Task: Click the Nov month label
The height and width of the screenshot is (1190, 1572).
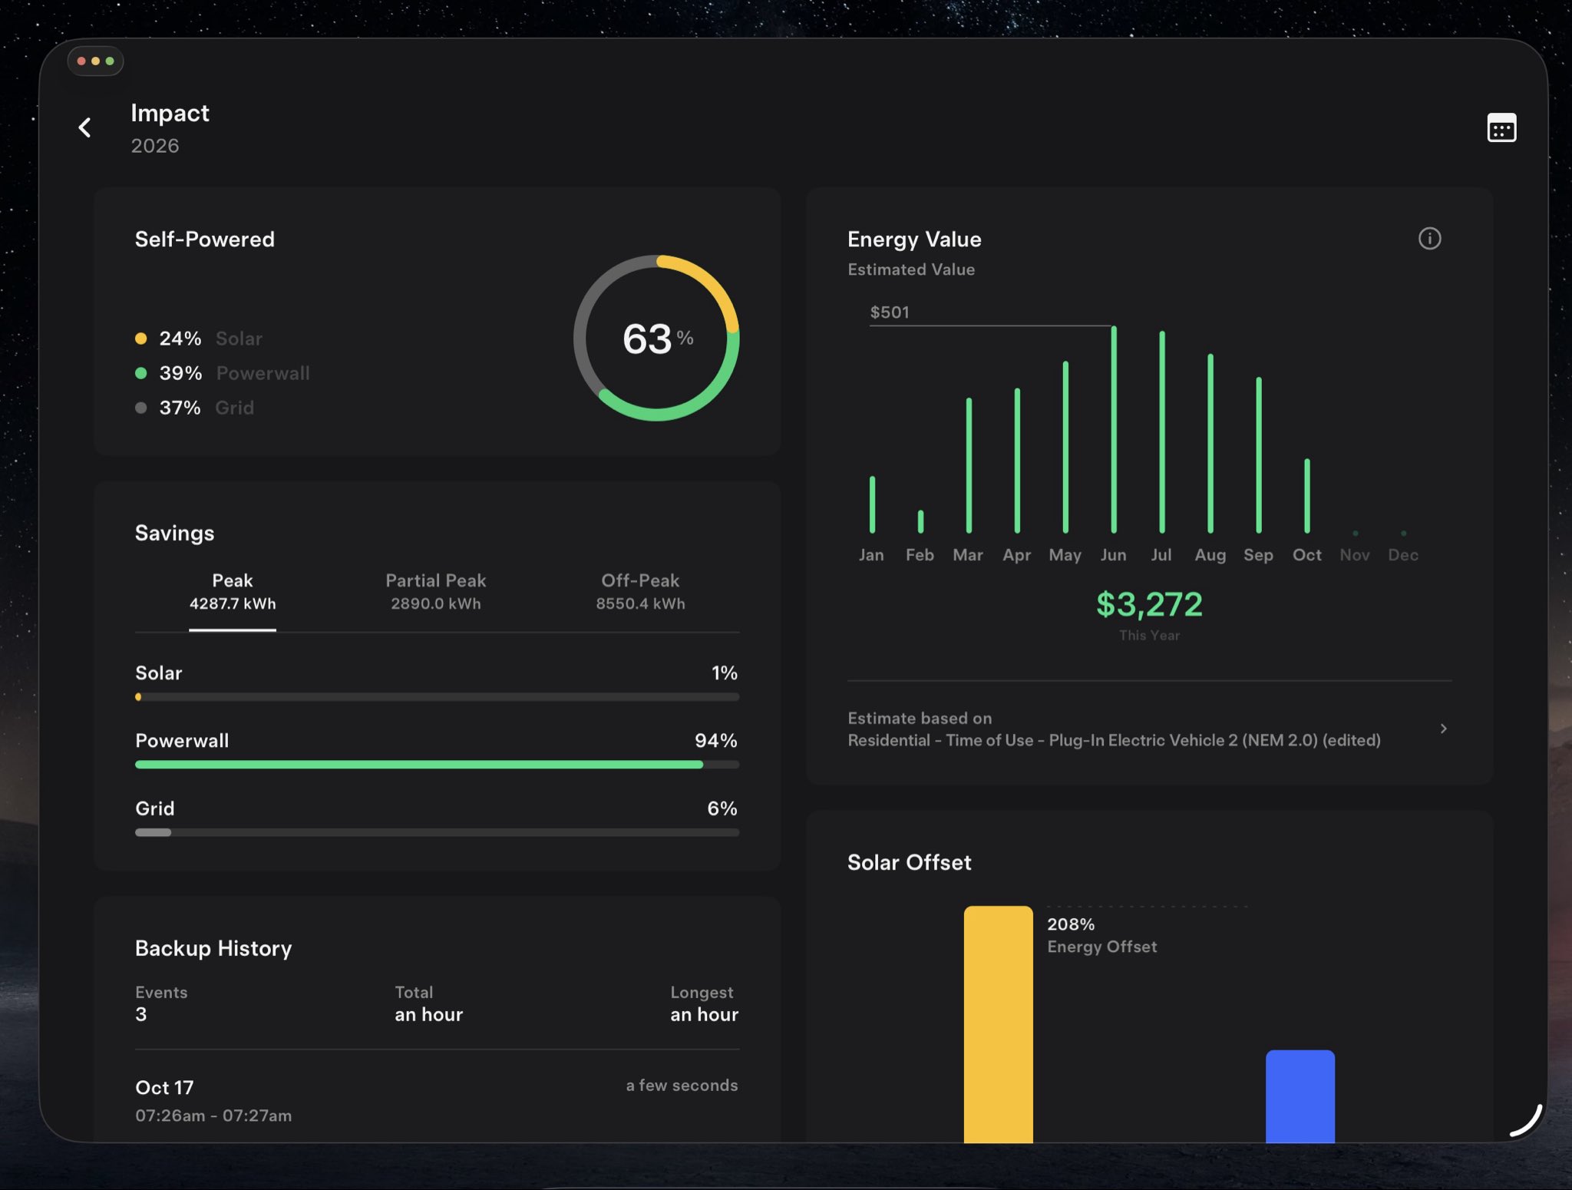Action: (x=1355, y=555)
